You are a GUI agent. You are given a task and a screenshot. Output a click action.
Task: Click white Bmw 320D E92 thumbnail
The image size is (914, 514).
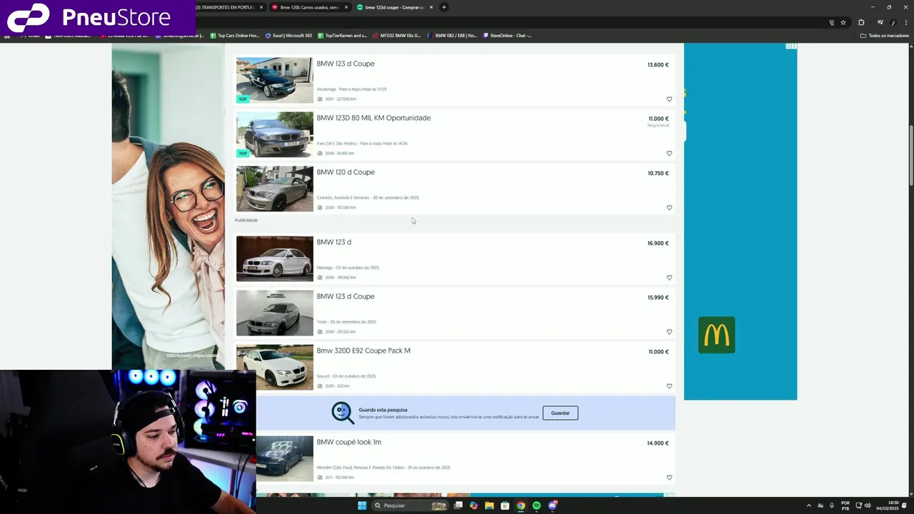tap(275, 367)
